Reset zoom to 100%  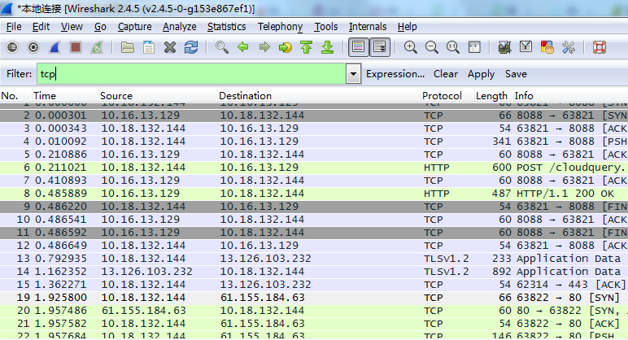453,47
